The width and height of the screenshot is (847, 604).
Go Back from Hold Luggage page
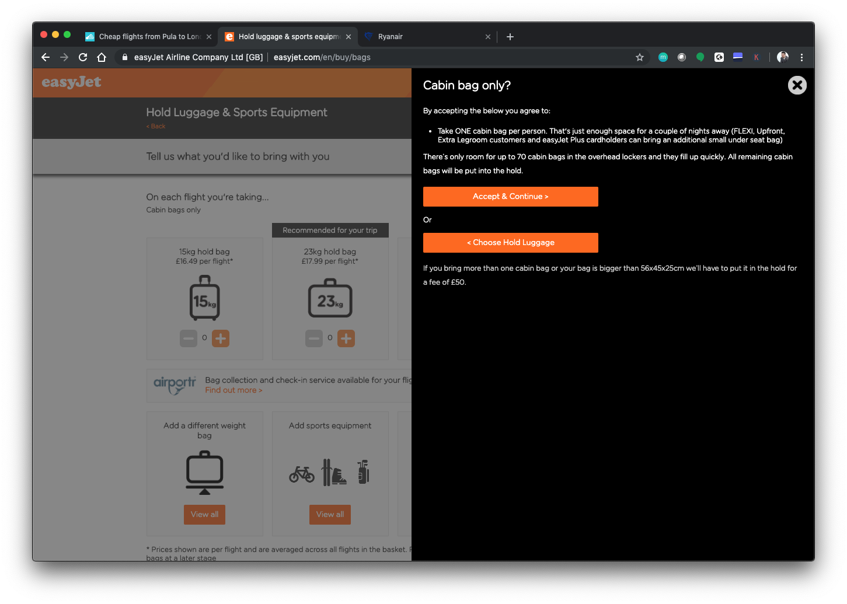(156, 126)
